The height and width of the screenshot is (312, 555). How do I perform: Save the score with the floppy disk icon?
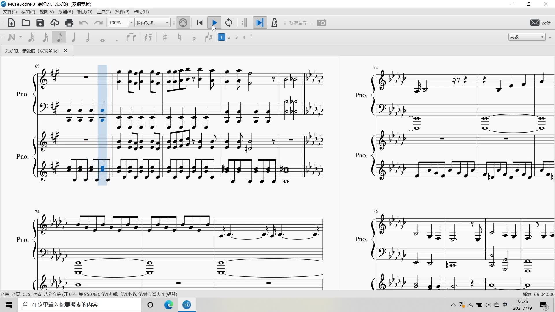[40, 23]
